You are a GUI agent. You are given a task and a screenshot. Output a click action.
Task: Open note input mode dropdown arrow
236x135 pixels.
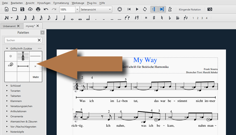click(12, 18)
